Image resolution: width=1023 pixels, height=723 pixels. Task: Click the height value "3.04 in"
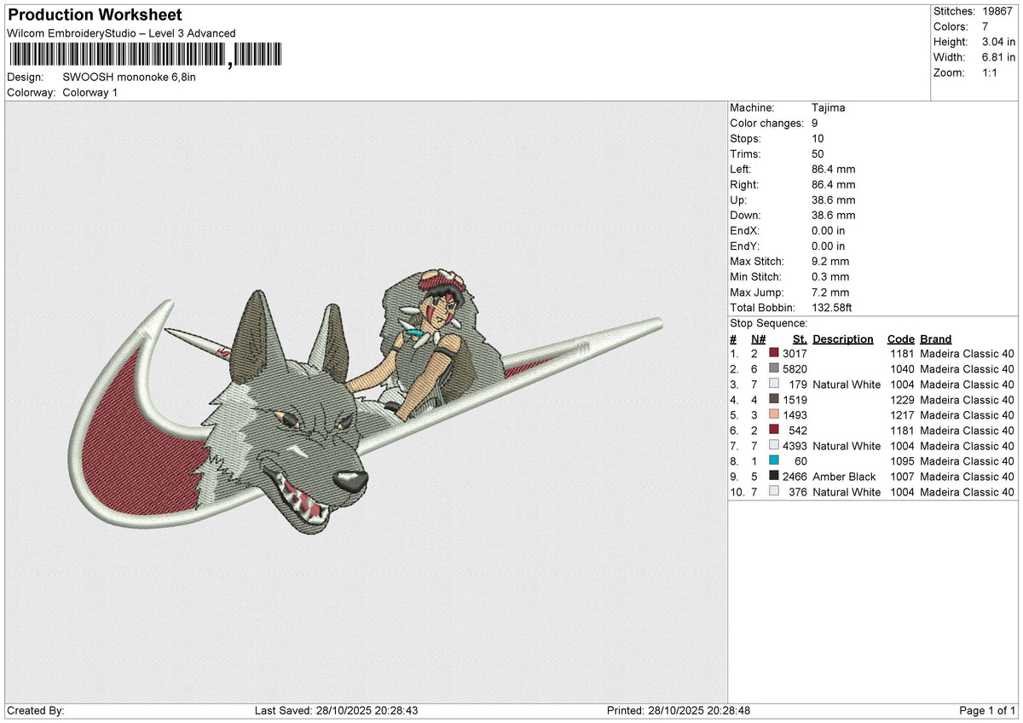pyautogui.click(x=998, y=42)
